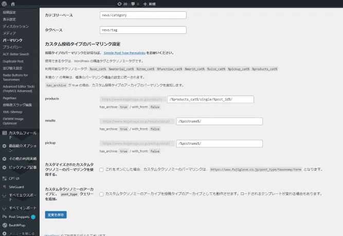Click the disabled results/detail base URL field
Screen dimensions: 343x236
[137, 122]
